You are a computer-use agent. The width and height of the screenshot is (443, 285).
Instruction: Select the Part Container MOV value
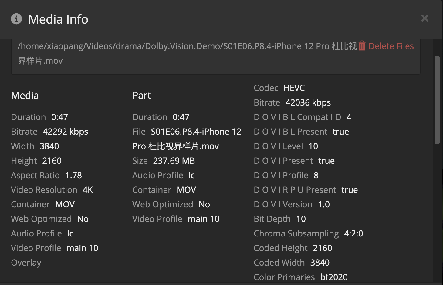coord(186,190)
